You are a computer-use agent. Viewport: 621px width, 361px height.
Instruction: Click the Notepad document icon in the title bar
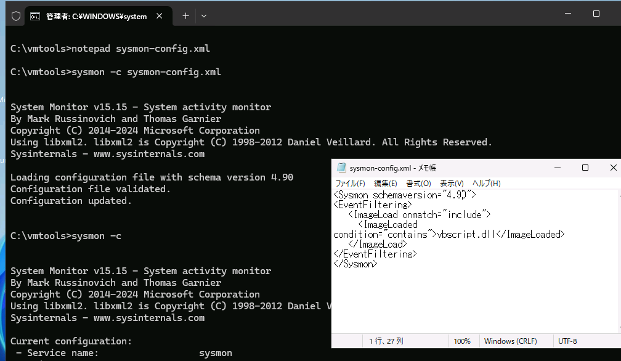(341, 167)
